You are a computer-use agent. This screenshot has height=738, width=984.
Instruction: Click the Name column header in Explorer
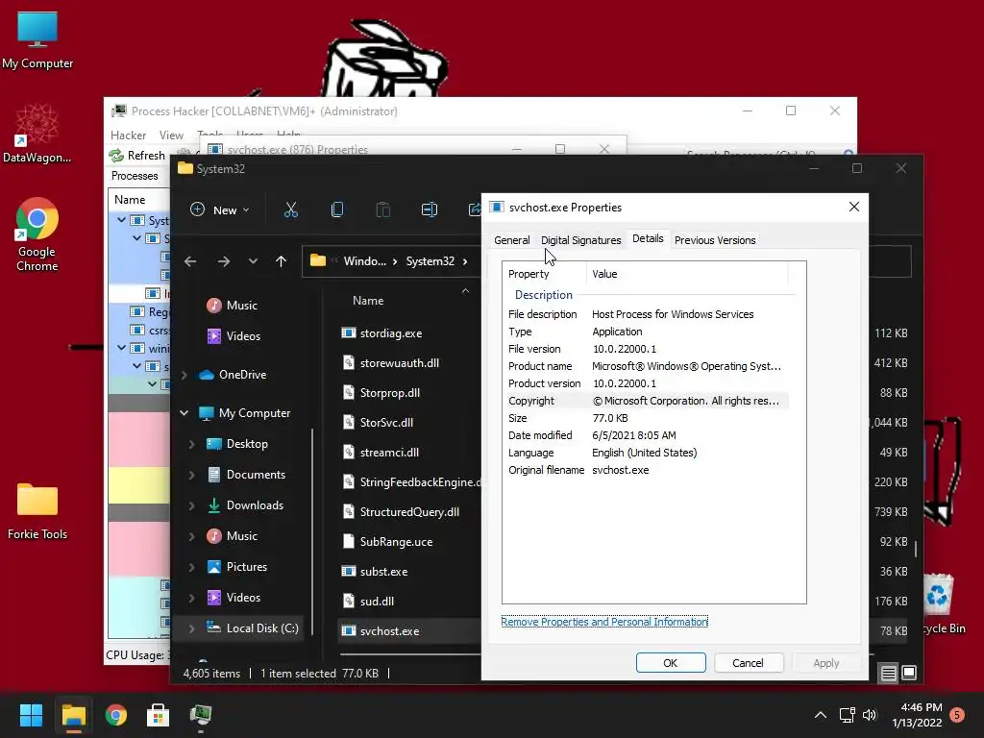tap(368, 301)
